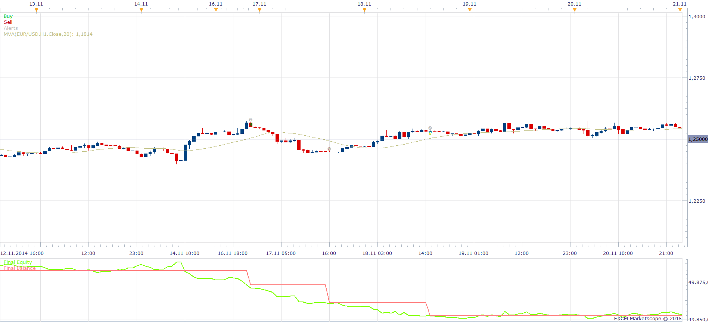This screenshot has height=322, width=709.
Task: Click the 21.11 day marker triangle
Action: pyautogui.click(x=680, y=10)
